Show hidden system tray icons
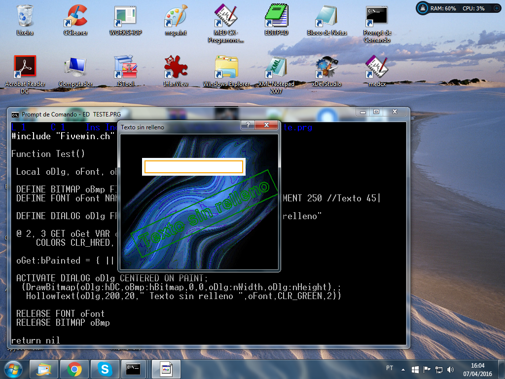 [x=403, y=369]
